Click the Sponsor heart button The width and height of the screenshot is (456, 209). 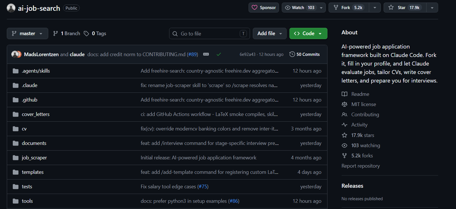tap(264, 8)
